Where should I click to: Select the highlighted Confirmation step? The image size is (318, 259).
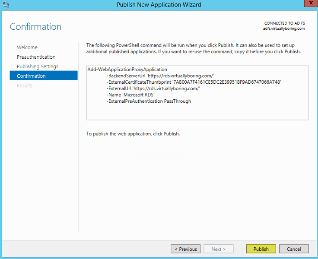click(x=44, y=76)
